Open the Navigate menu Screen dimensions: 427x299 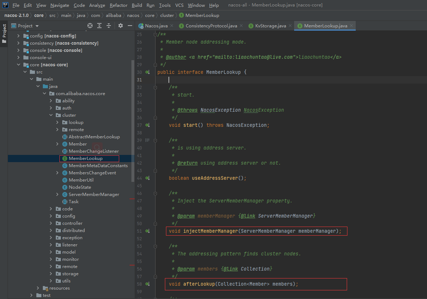tap(60, 5)
